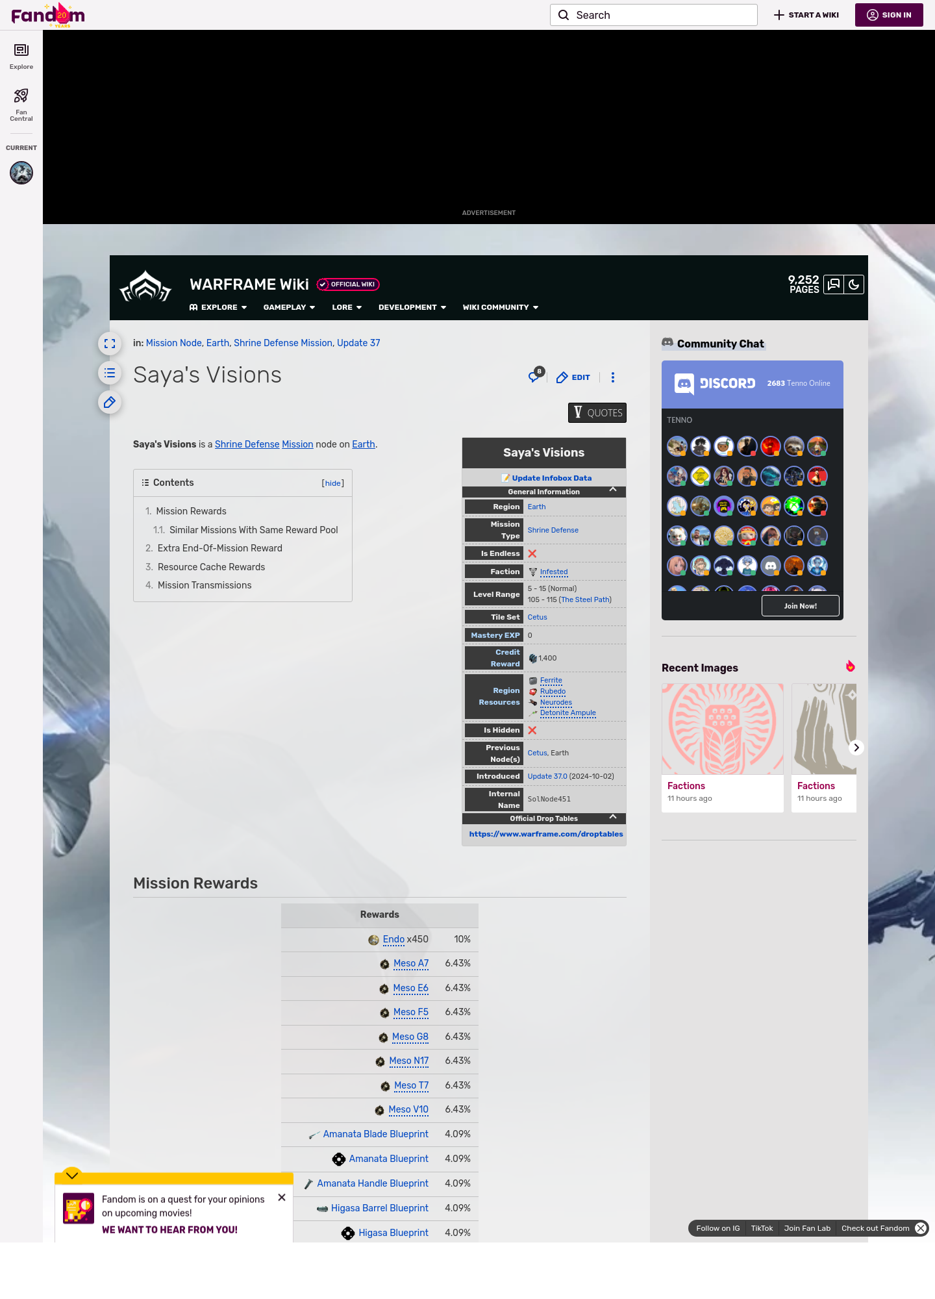Hide the Contents table
Viewport: 935px width, 1299px height.
tap(333, 483)
